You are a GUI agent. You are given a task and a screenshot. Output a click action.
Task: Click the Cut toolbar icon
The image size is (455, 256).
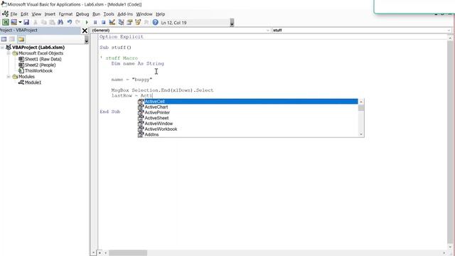pos(36,22)
